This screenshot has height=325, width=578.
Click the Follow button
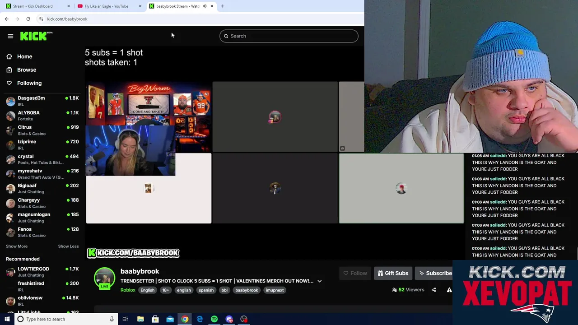pyautogui.click(x=355, y=273)
